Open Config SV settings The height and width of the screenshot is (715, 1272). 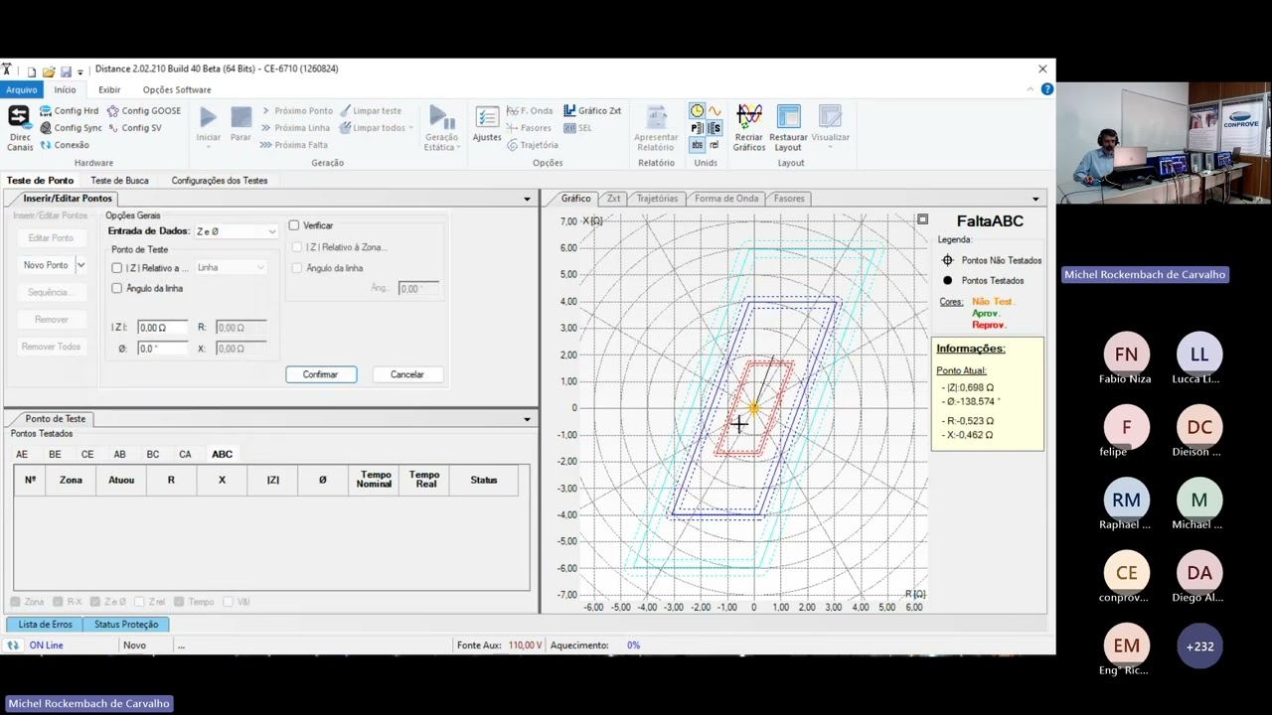pos(134,128)
